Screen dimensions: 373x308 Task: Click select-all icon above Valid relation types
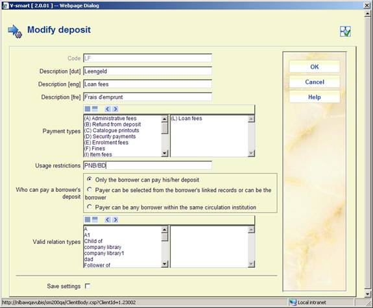tap(88, 220)
